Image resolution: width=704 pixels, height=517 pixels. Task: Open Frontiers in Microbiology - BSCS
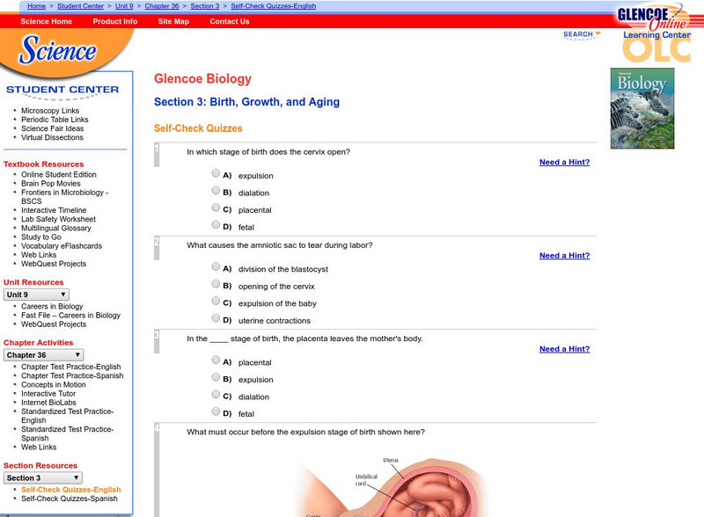64,197
